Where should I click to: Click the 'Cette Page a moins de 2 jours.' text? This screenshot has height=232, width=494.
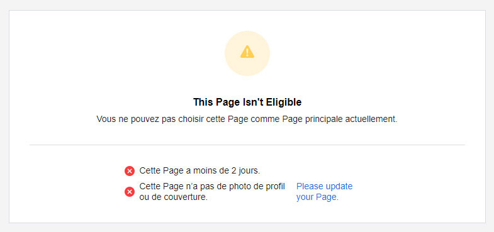point(199,171)
